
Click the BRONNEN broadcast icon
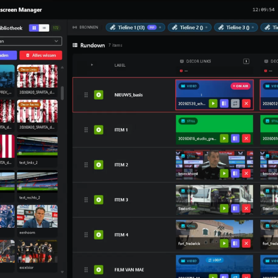pyautogui.click(x=75, y=27)
